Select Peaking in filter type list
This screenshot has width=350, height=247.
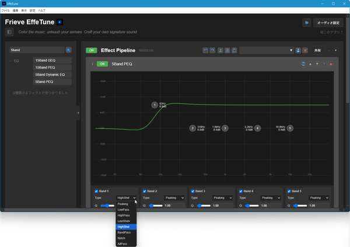[x=126, y=204]
